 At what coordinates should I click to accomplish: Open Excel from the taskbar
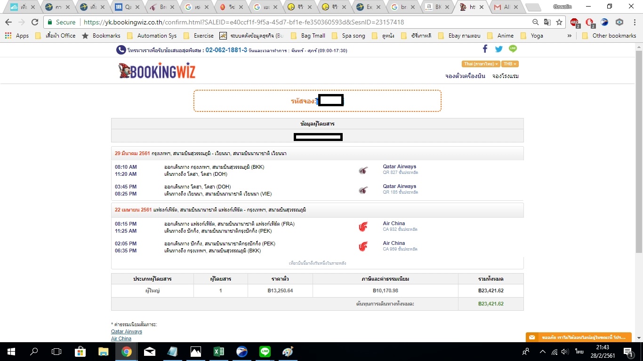(x=218, y=351)
